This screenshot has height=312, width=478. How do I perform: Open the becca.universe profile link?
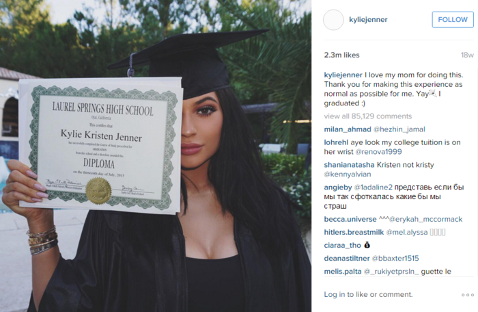click(x=350, y=219)
